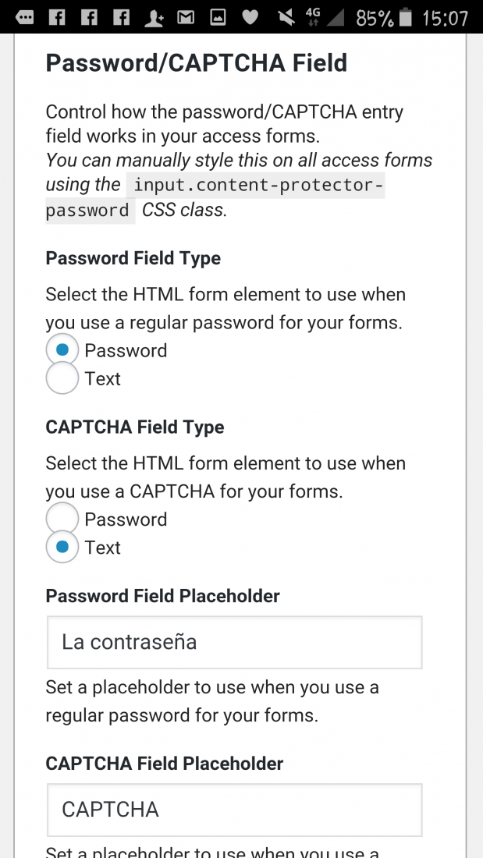The image size is (483, 858).
Task: Focus the CAPTCHA Field Placeholder input
Action: click(234, 810)
